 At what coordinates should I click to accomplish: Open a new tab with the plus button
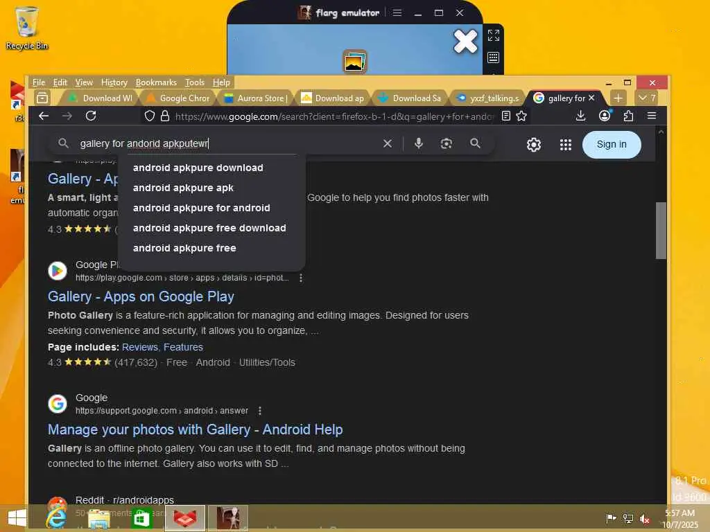click(x=618, y=98)
